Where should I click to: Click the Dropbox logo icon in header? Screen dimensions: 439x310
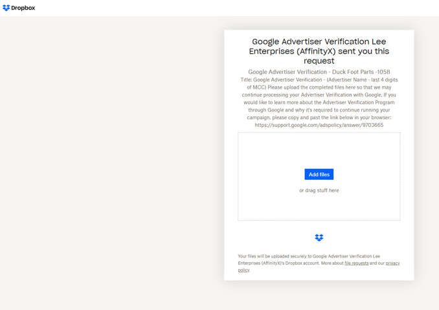6,8
